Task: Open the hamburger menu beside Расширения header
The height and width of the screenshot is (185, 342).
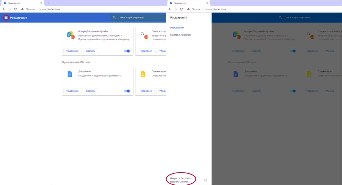Action: [6, 18]
